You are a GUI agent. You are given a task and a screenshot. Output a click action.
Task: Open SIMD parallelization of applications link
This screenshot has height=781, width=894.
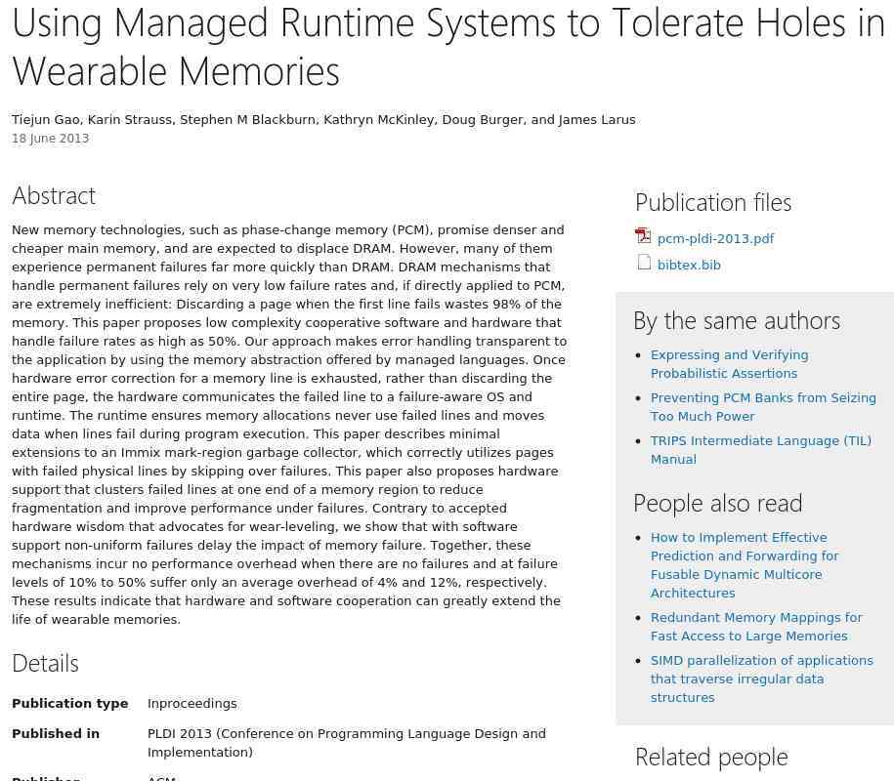(761, 678)
